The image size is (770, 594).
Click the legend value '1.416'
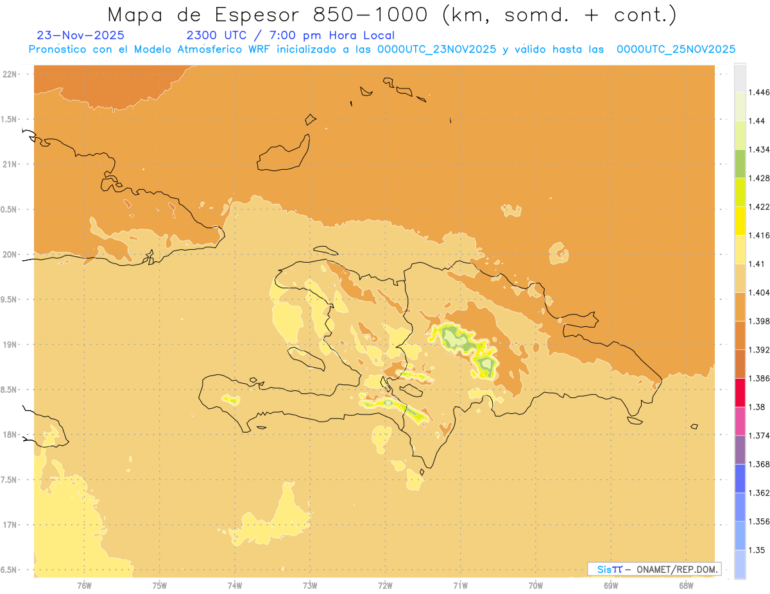coord(759,235)
